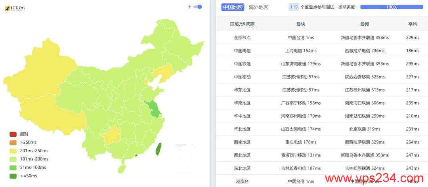Toggle the blue switch above map
The height and width of the screenshot is (187, 428).
[198, 7]
